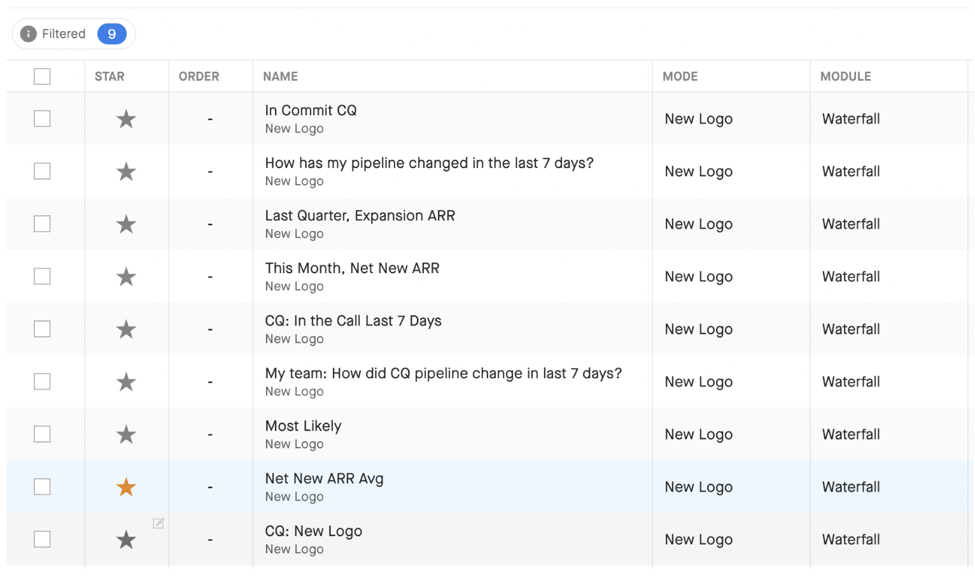Viewport: 975px width, 582px height.
Task: Star the Last Quarter, Expansion ARR view
Action: [x=126, y=224]
